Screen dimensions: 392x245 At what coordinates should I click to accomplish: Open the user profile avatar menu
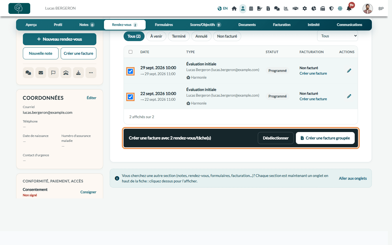pos(368,9)
